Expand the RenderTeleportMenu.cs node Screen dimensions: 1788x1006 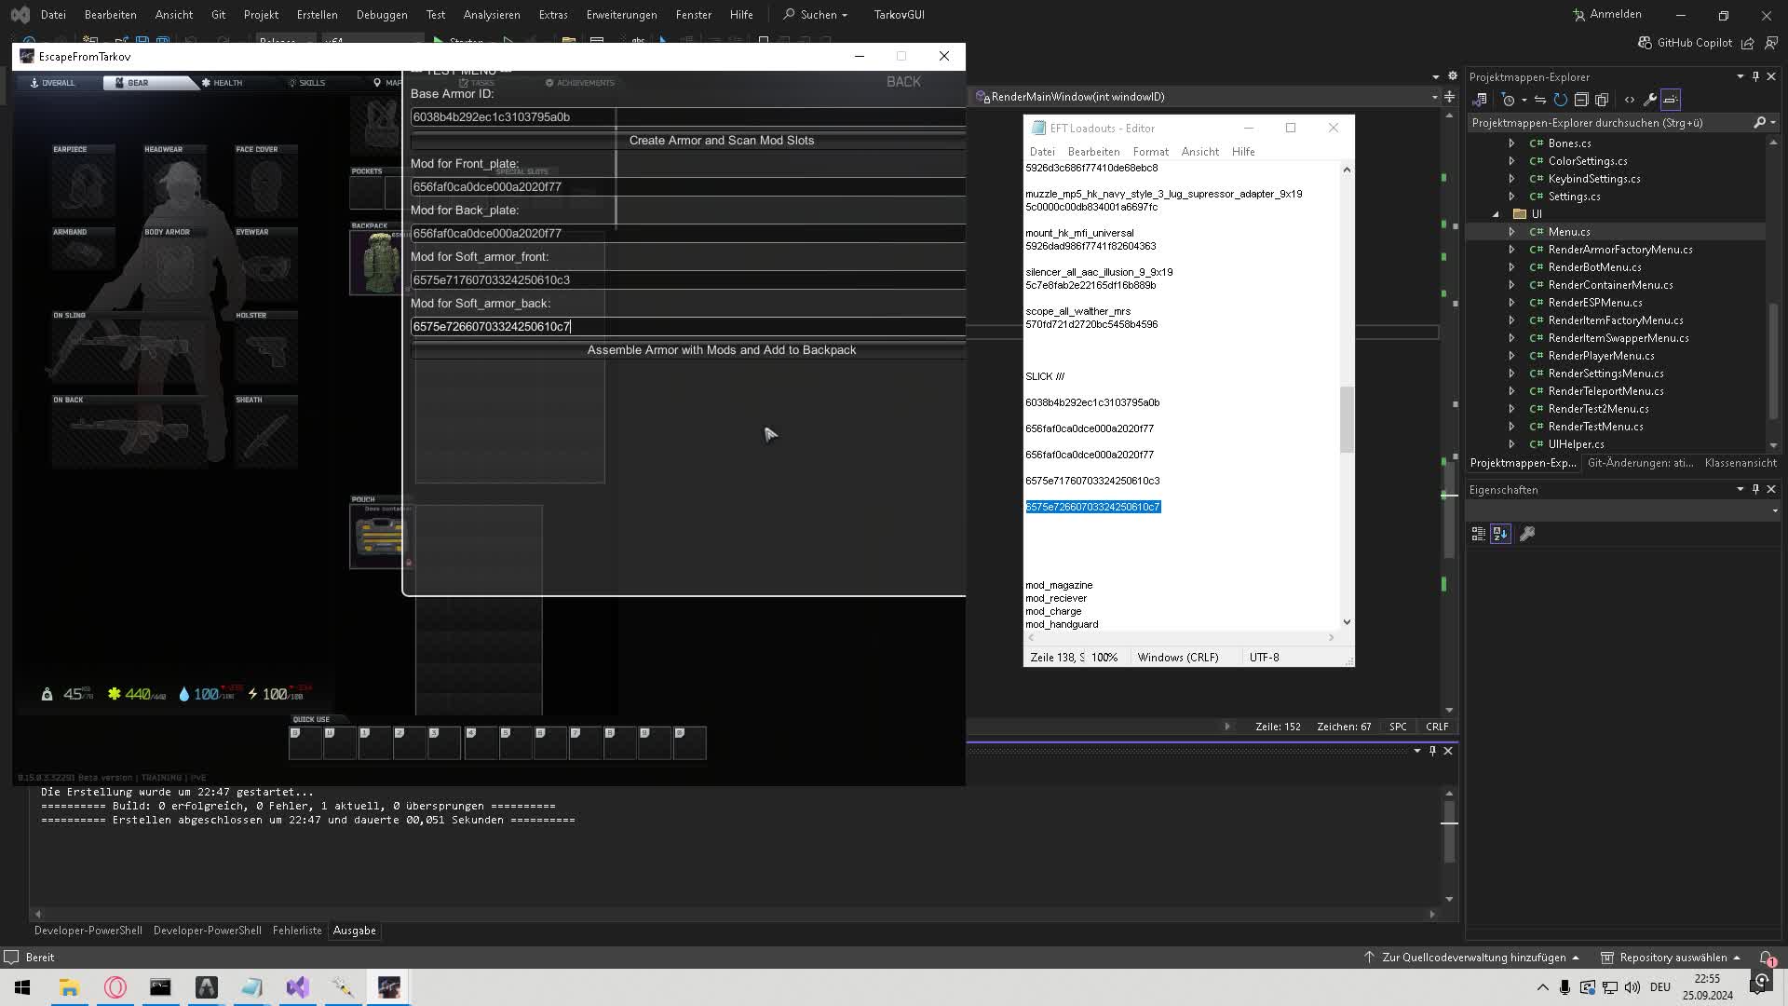point(1511,391)
